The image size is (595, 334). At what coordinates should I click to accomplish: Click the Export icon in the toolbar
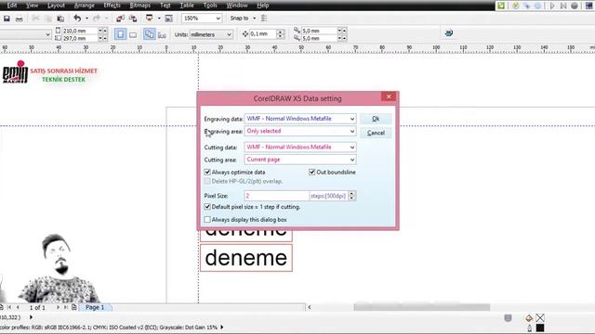(x=133, y=19)
